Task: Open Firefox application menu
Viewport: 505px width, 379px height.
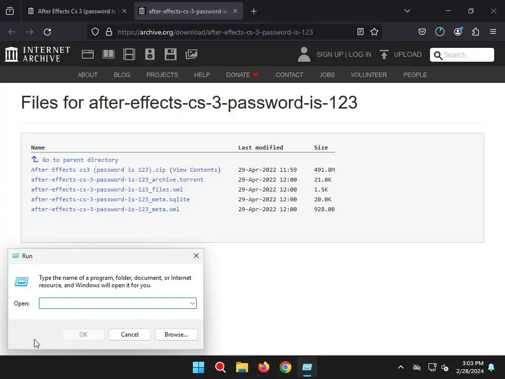Action: click(493, 32)
